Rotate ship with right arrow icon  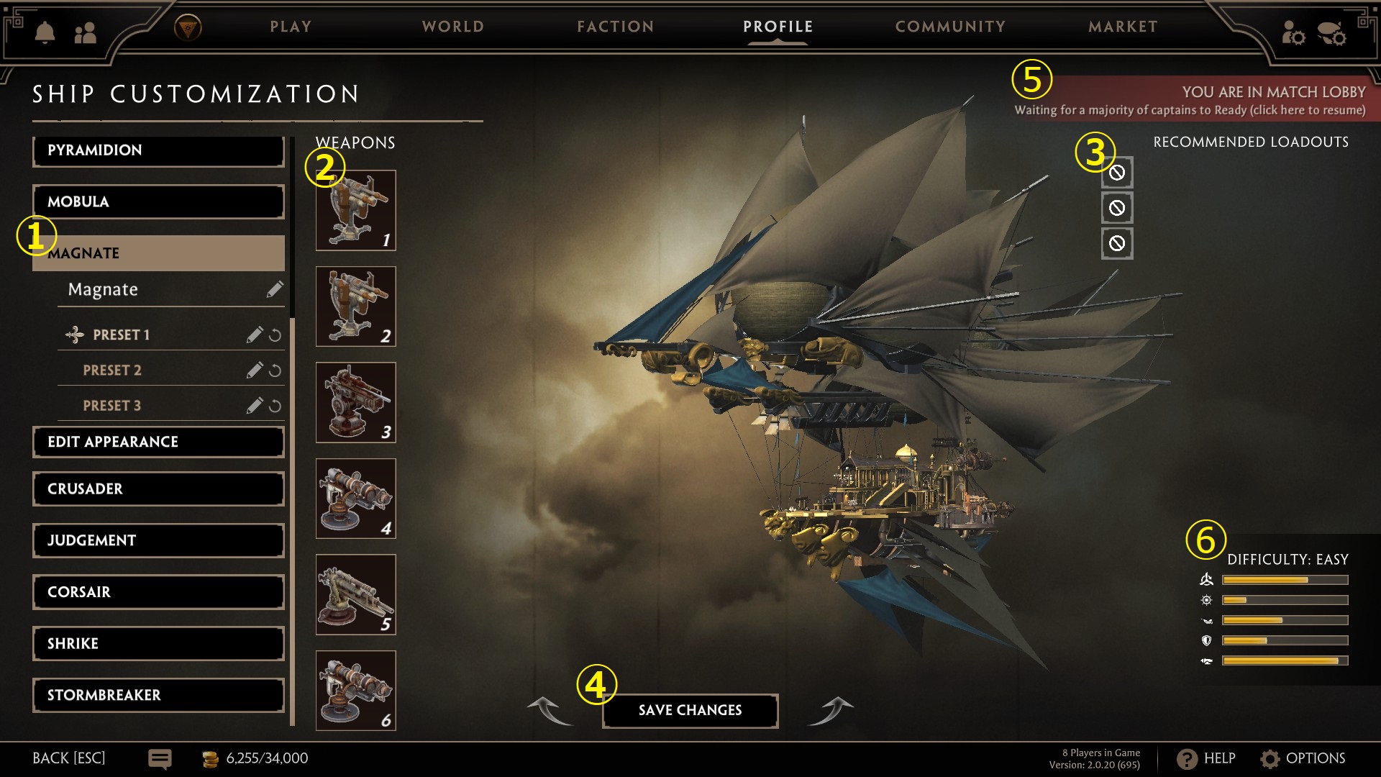coord(831,711)
